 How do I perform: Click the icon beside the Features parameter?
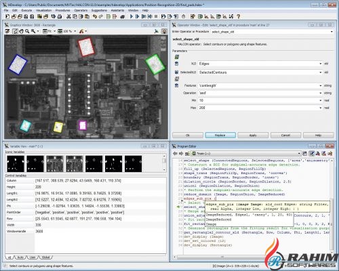click(177, 85)
